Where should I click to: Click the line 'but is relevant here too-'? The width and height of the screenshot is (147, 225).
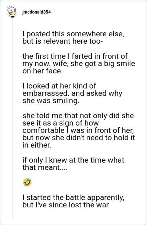[x=62, y=41]
